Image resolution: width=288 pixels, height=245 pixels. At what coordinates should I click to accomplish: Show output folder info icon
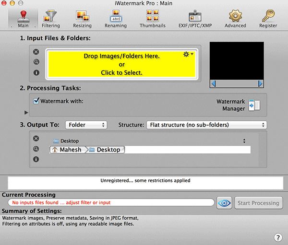[x=36, y=159]
